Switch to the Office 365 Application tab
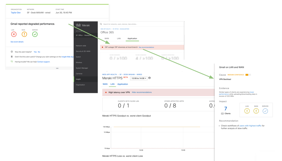Image resolution: width=282 pixels, height=161 pixels. [132, 39]
